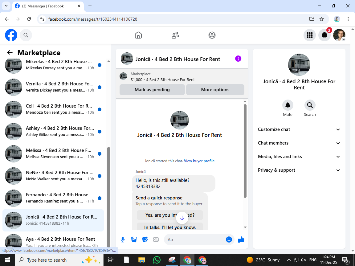
Task: Open Fernando conversation in the list
Action: coord(53,198)
